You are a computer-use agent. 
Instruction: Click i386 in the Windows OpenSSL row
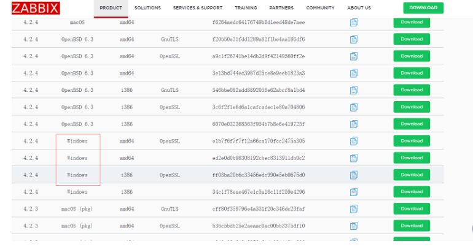127,175
